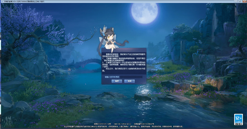Viewport: 247px width, 129px height.
Task: Click the 适龄提示 label under the 12+ badge
Action: 238,124
